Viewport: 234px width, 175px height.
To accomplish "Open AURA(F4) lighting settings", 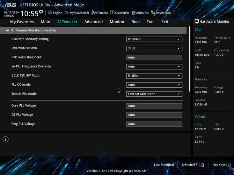I will click(140, 13).
